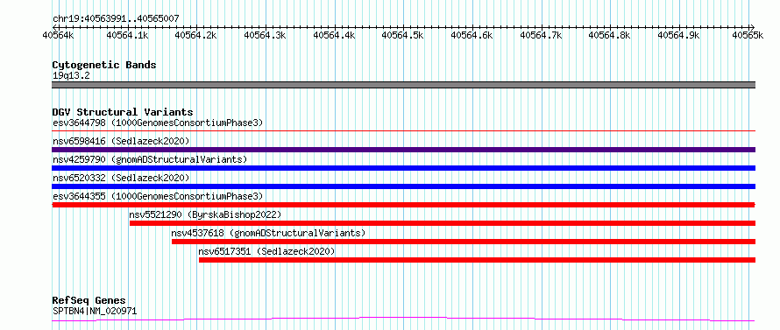Open variant label nsv4259790
Image resolution: width=780 pixels, height=330 pixels.
click(x=150, y=159)
